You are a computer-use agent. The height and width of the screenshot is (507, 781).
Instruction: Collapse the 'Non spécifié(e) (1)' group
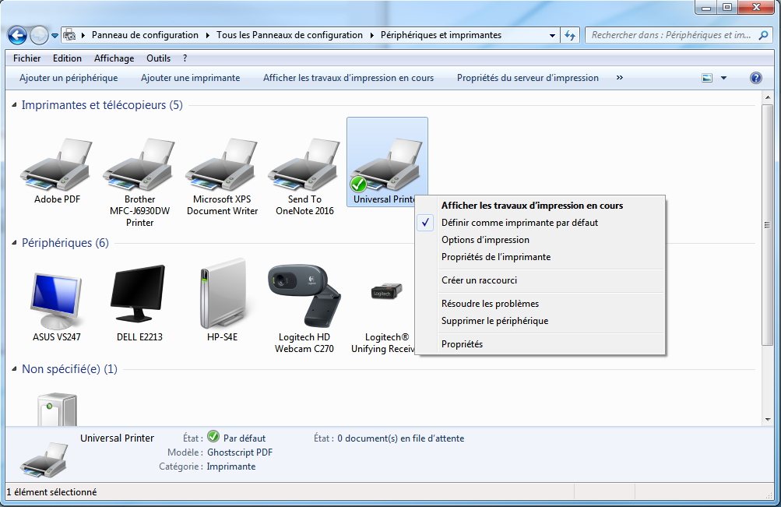tap(15, 369)
